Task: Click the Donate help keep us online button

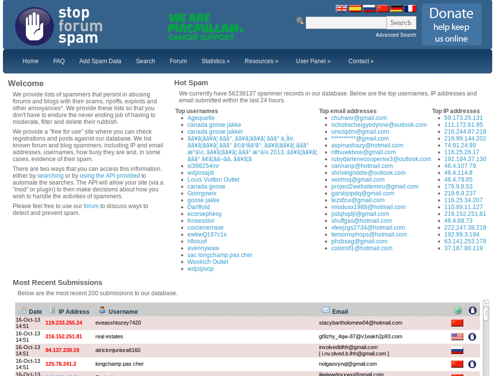Action: coord(452,24)
